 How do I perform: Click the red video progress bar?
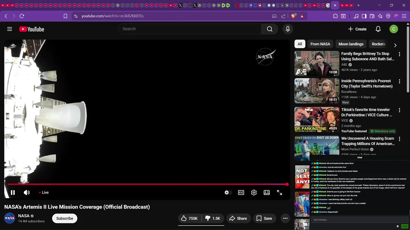point(147,184)
